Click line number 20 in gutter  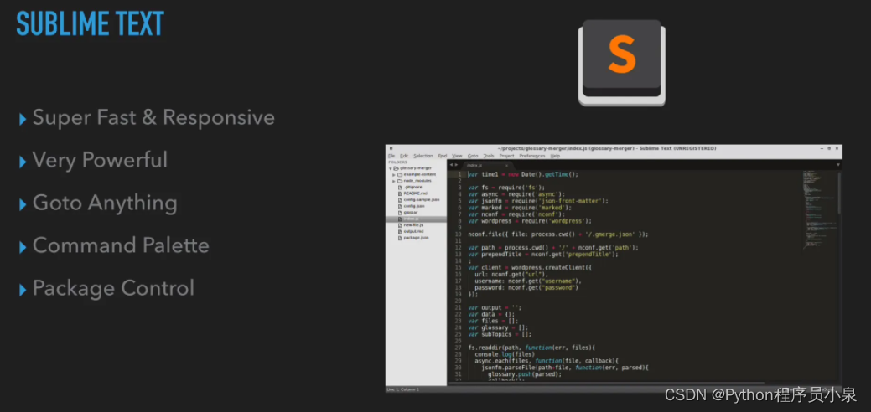point(459,301)
